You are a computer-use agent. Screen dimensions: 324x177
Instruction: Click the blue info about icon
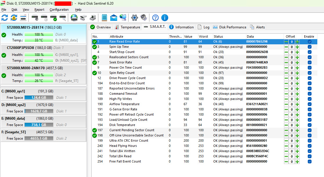[x=165, y=18]
